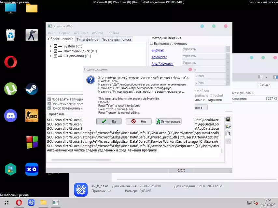This screenshot has height=208, width=278.
Task: Click the muted volume tray icon
Action: click(256, 202)
